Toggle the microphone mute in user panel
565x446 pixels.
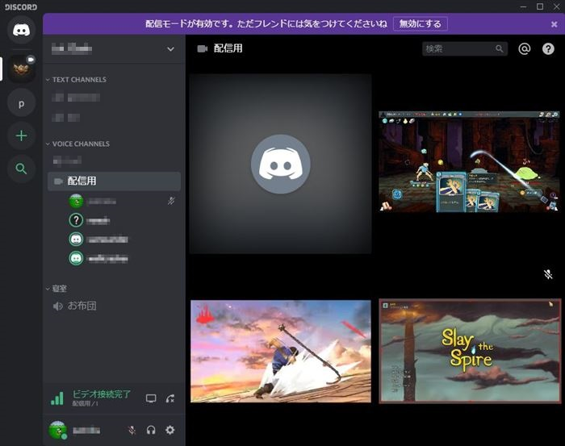coord(132,430)
